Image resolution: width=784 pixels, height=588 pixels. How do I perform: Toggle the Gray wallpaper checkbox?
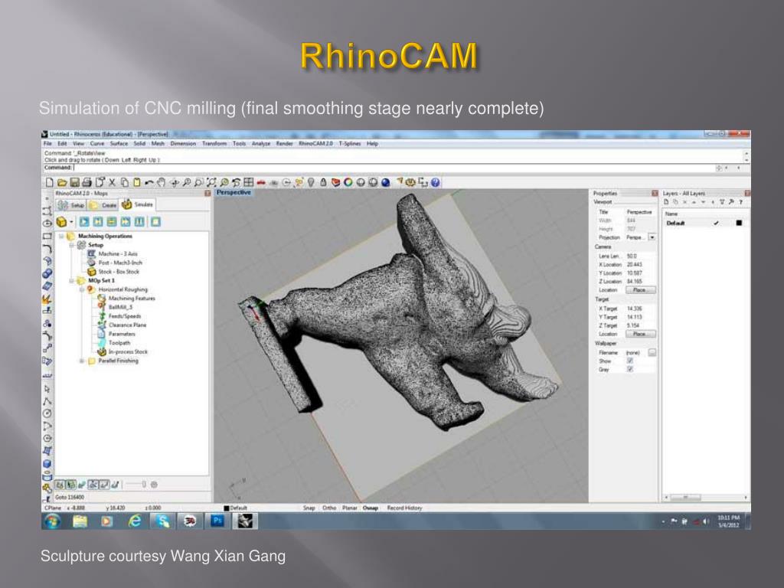tap(630, 369)
